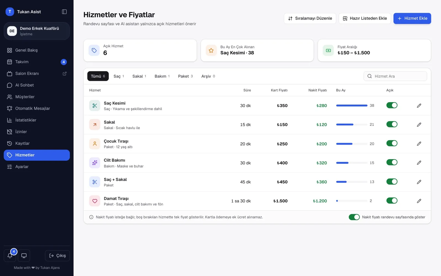
Task: Open Hazır Listeden Ekle list
Action: 365,18
